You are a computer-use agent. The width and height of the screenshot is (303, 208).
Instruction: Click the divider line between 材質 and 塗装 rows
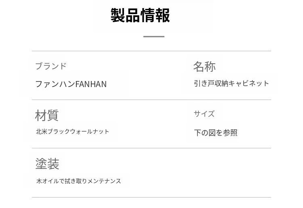tap(151, 148)
